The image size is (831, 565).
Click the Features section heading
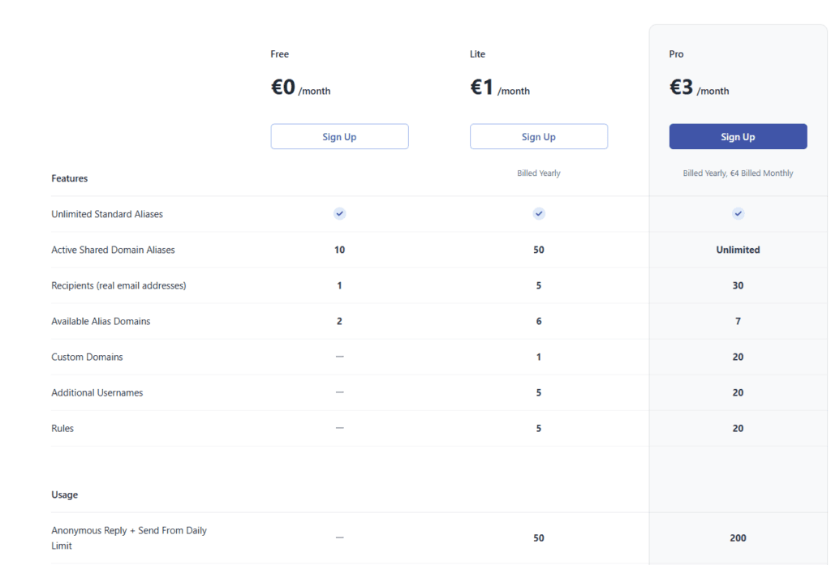point(70,178)
